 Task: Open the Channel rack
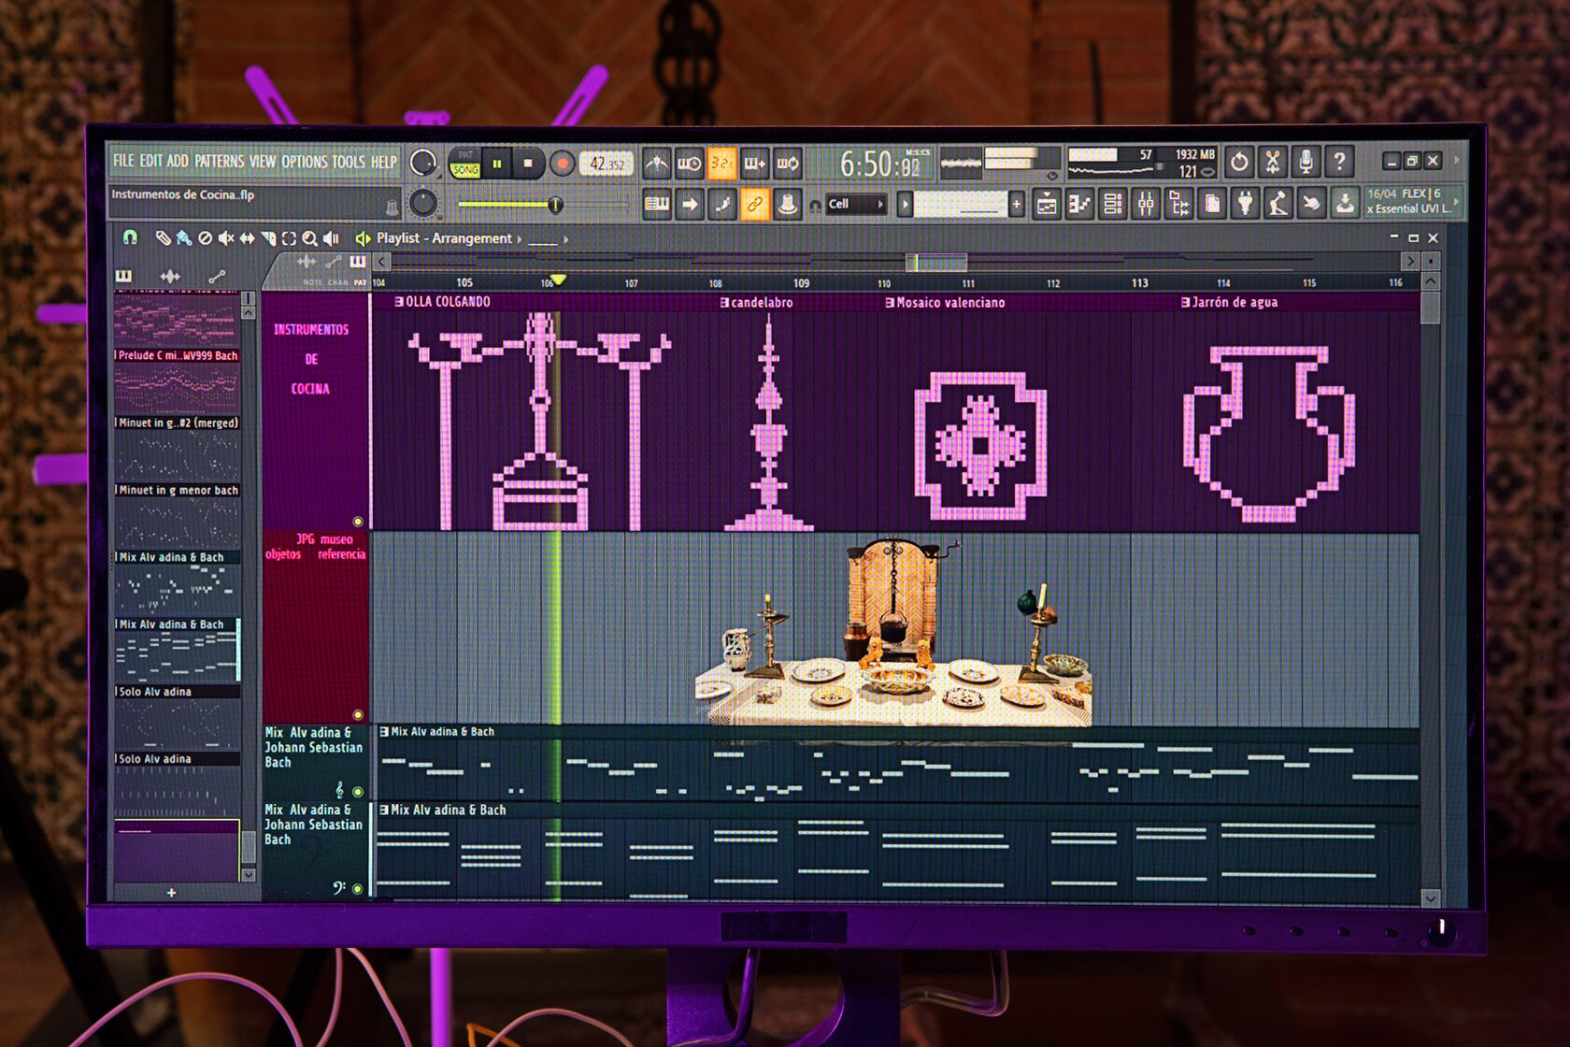click(1112, 204)
